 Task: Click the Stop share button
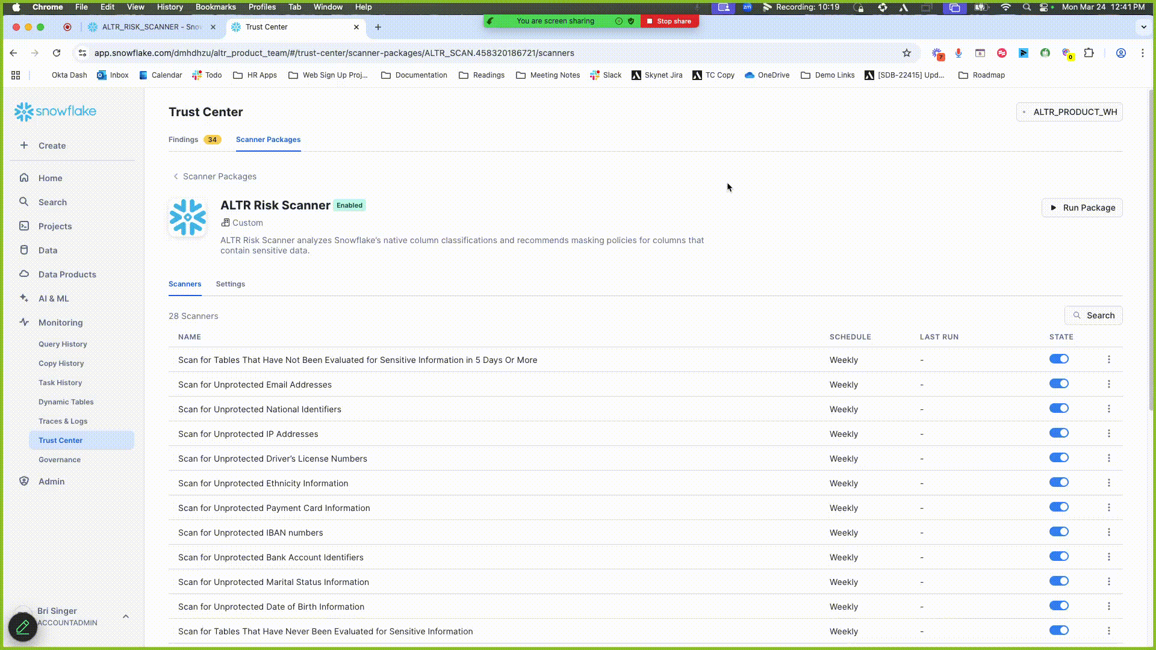click(669, 20)
